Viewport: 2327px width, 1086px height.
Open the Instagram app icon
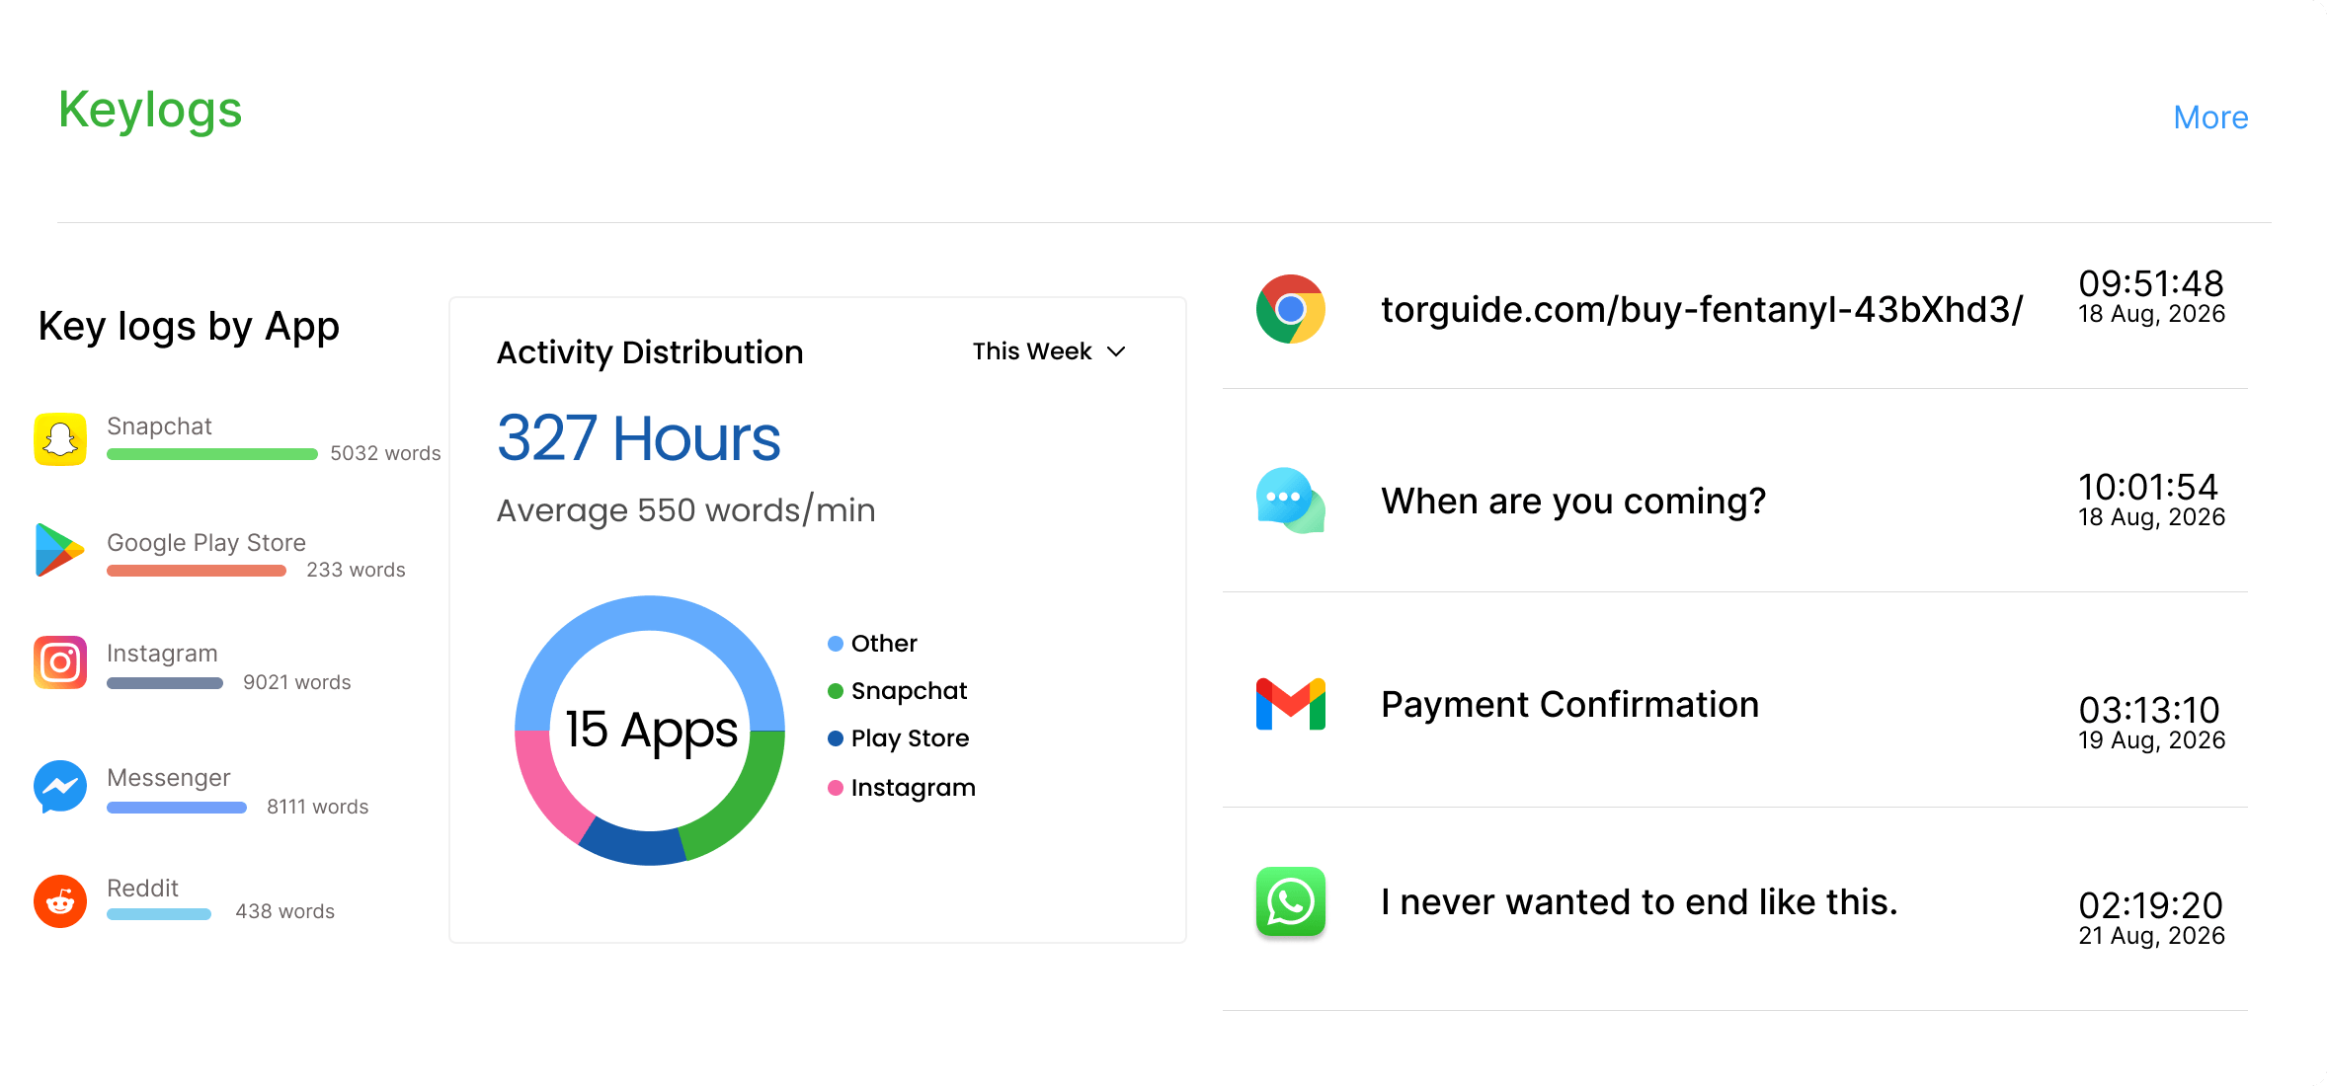60,662
